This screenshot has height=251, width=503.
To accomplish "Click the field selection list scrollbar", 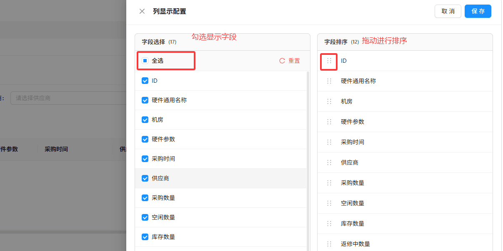I will tap(308, 161).
